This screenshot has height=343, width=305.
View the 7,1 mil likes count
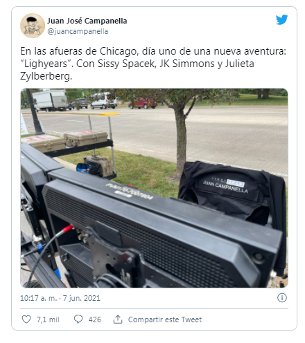48,319
